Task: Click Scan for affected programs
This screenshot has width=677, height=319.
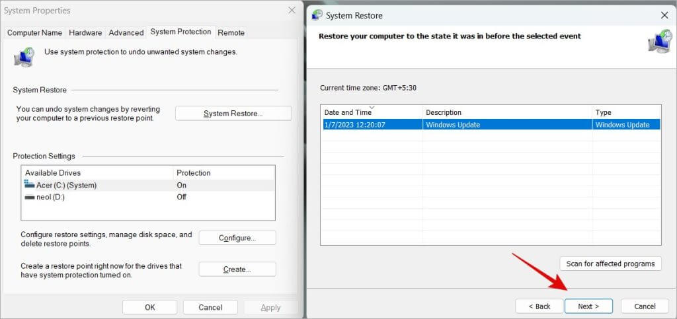Action: (610, 264)
